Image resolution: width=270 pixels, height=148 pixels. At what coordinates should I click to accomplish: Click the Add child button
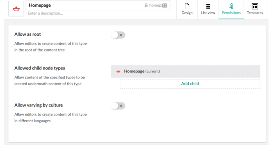point(190,84)
